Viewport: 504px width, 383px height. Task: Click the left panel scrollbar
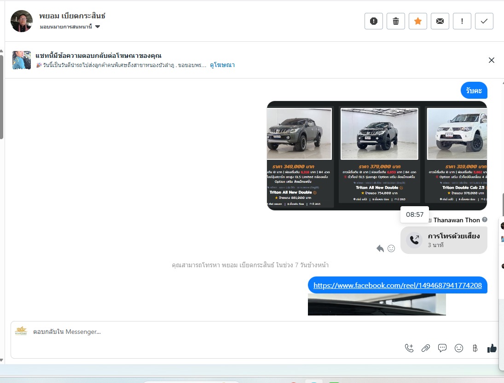1,96
